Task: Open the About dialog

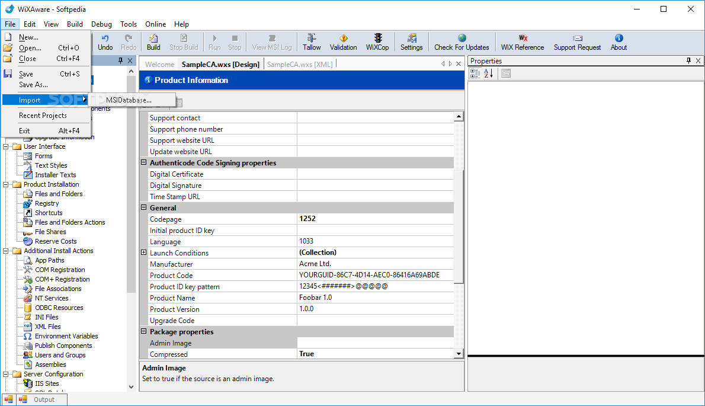Action: click(x=619, y=42)
